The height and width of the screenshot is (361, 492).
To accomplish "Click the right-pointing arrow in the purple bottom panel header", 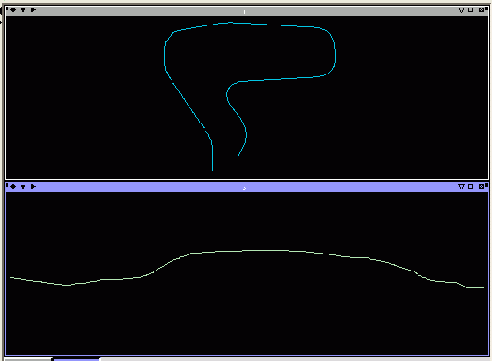I will point(33,187).
